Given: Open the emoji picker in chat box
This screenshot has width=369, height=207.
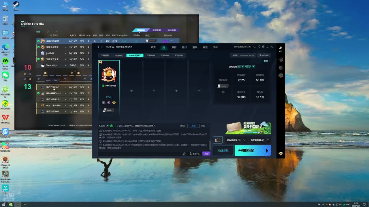Looking at the screenshot, I should (184, 154).
